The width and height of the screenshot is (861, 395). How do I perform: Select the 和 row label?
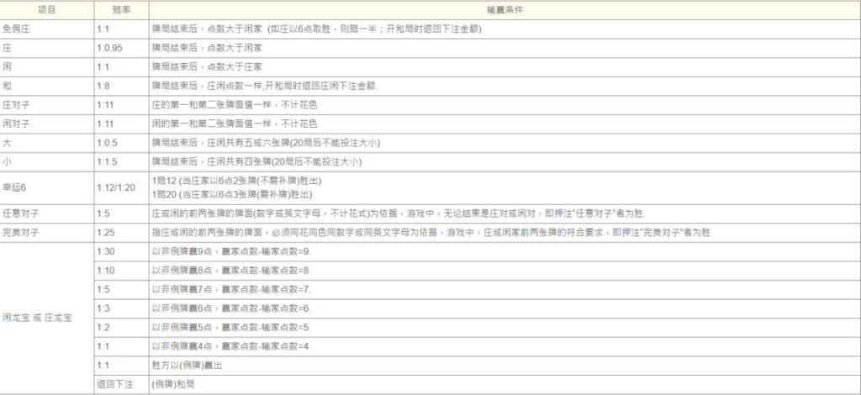tap(8, 86)
